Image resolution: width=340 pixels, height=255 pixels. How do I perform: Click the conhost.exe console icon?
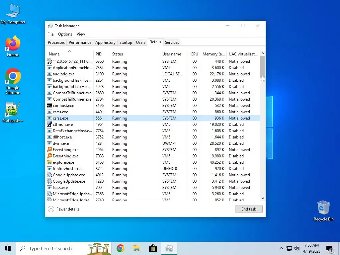click(49, 106)
